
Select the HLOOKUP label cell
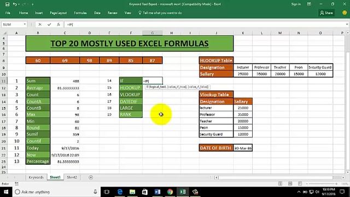click(131, 88)
